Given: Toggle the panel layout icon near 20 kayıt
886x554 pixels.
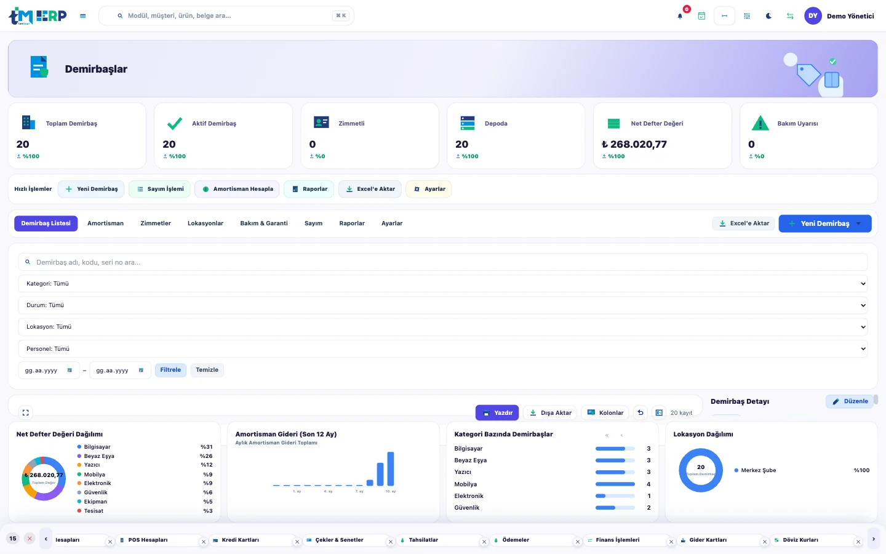Looking at the screenshot, I should click(x=659, y=412).
